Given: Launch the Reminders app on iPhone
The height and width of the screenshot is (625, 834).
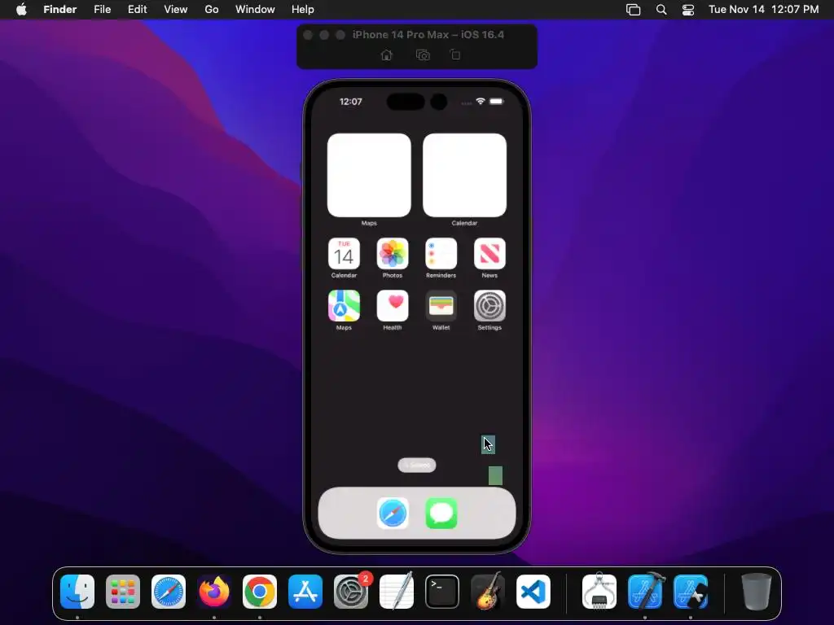Looking at the screenshot, I should (441, 254).
